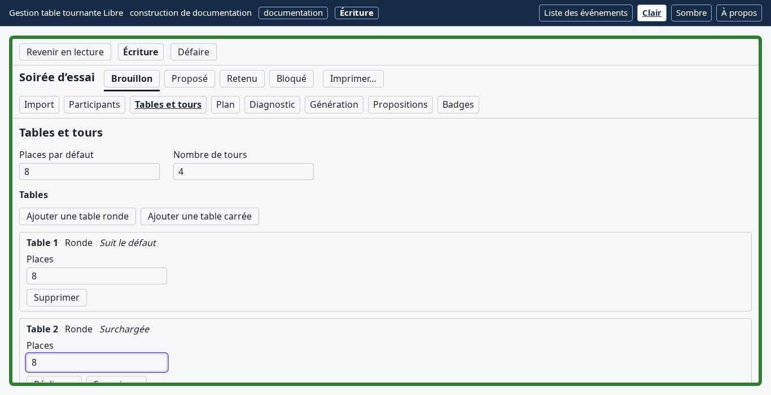The width and height of the screenshot is (771, 395).
Task: Open Liste des événements
Action: [586, 13]
